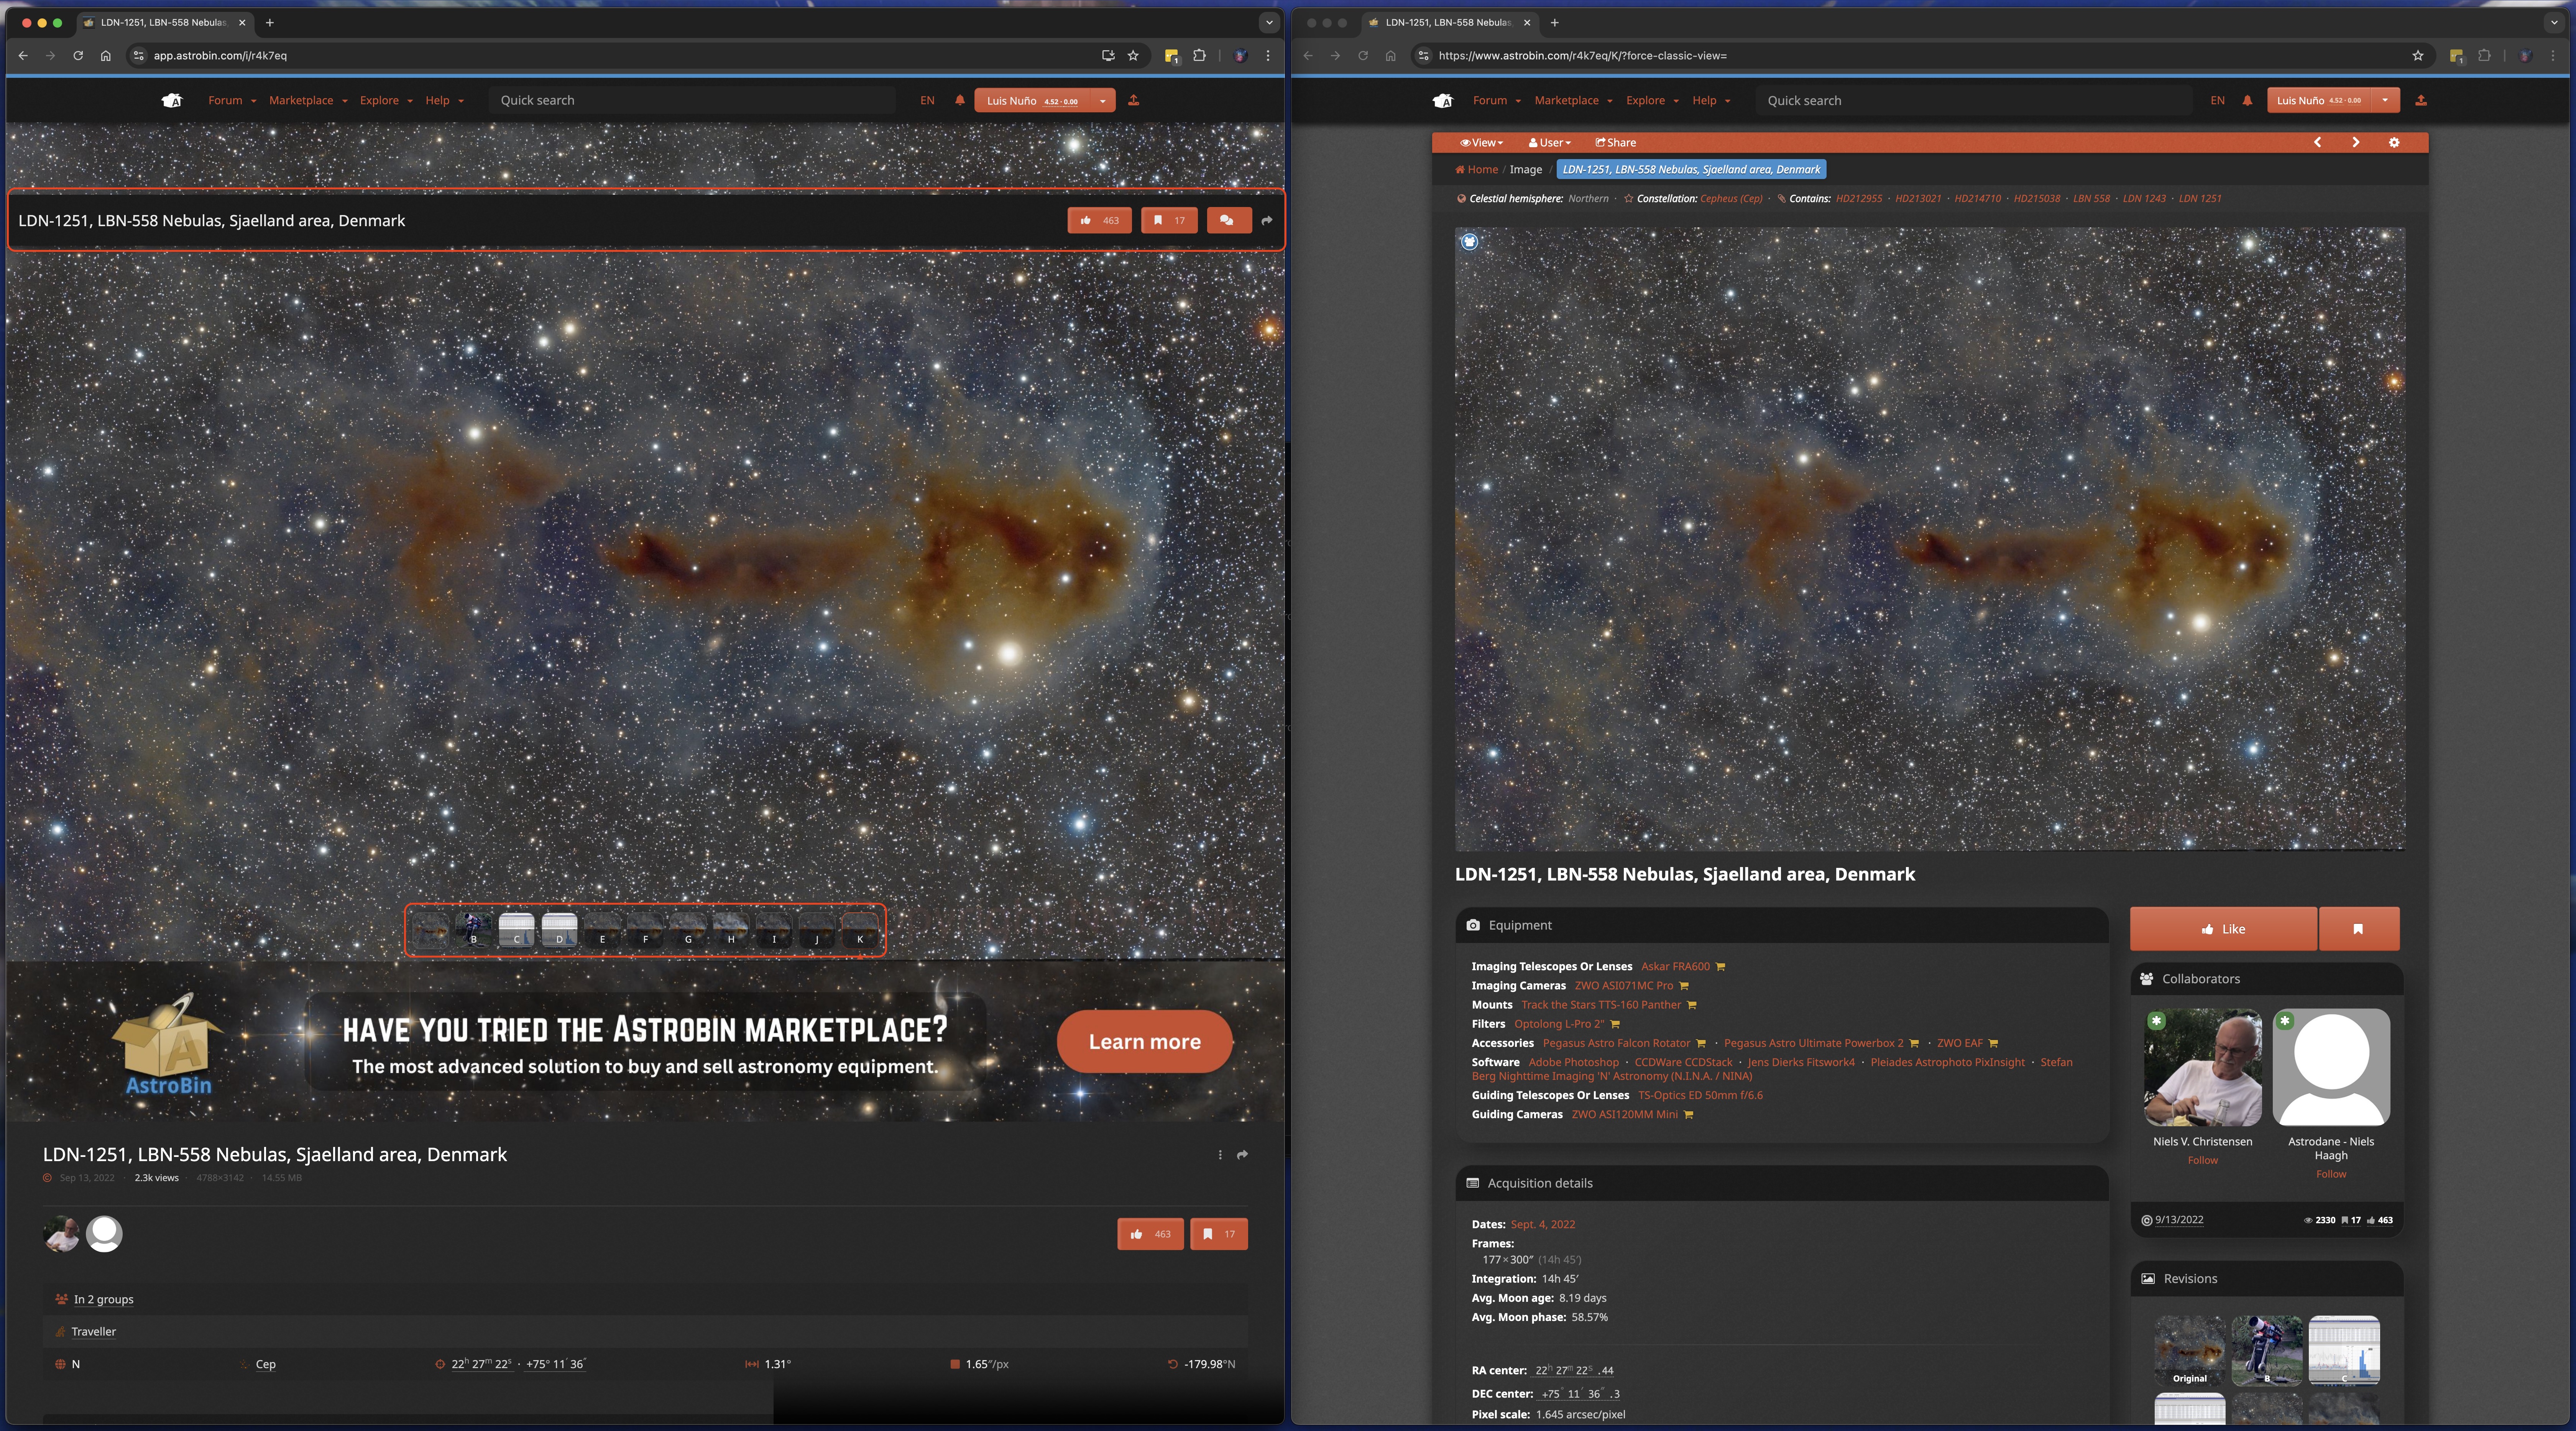The image size is (2576, 1431).
Task: Click the upload icon in left window header
Action: tap(1133, 100)
